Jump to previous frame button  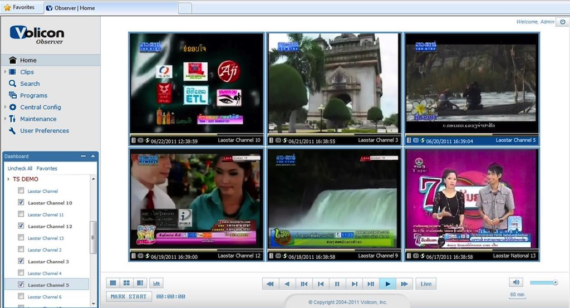pyautogui.click(x=321, y=284)
